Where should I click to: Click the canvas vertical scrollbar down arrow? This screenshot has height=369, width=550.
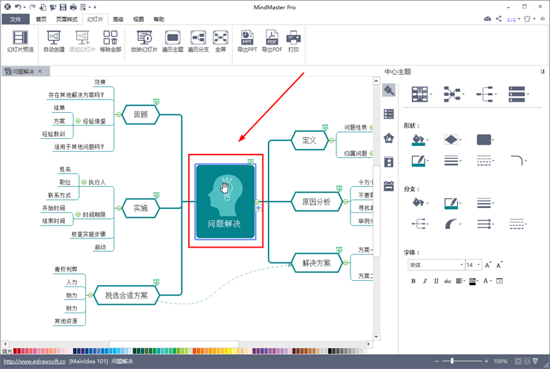tap(376, 337)
